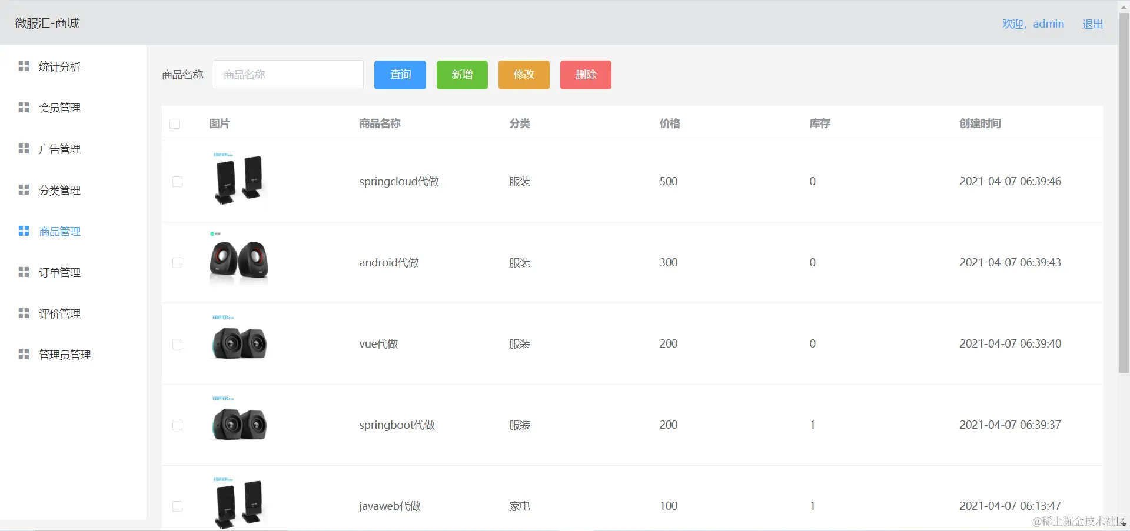Click the grid icon beside 统计分析
The height and width of the screenshot is (531, 1130).
click(24, 66)
